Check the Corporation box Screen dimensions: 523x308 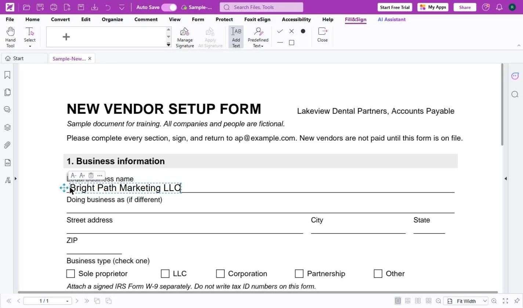pyautogui.click(x=220, y=274)
